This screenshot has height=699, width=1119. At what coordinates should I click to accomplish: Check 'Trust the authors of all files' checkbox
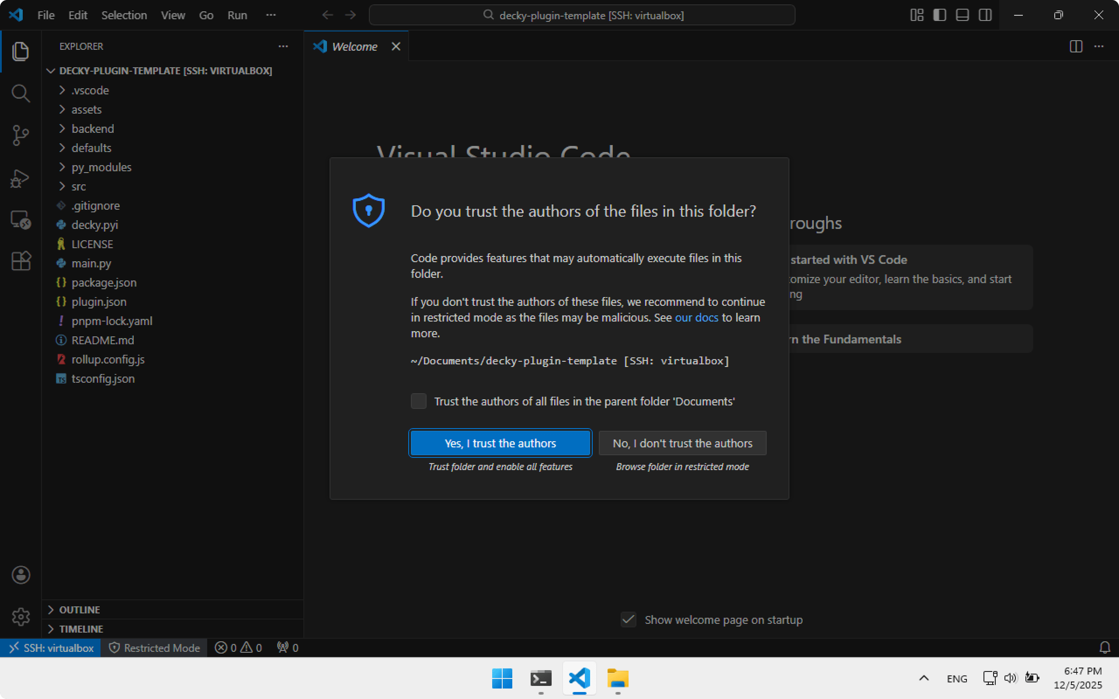(418, 401)
